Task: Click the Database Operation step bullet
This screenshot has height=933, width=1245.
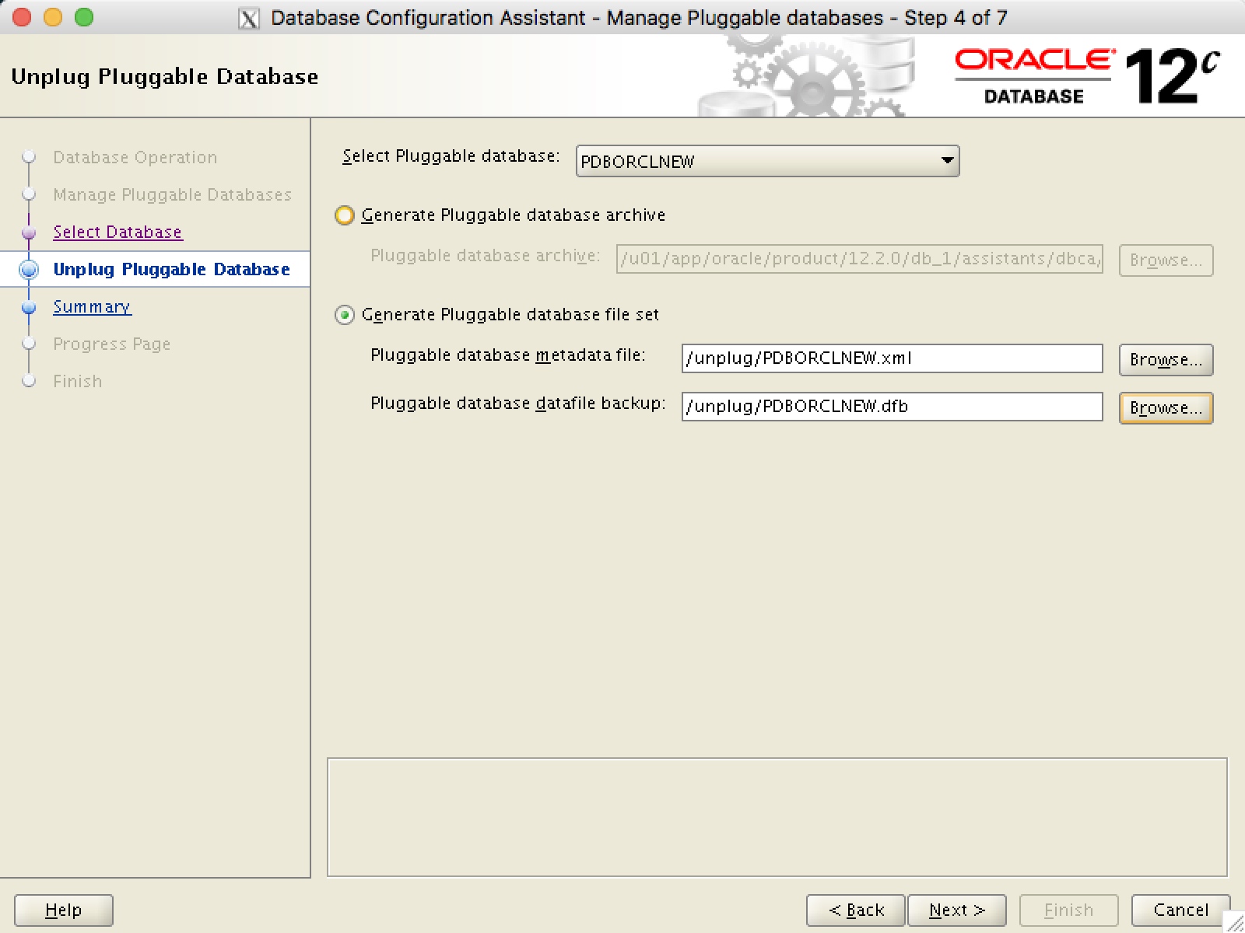Action: pyautogui.click(x=30, y=157)
